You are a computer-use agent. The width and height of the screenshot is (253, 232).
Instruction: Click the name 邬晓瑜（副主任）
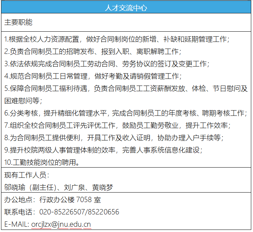point(31,188)
